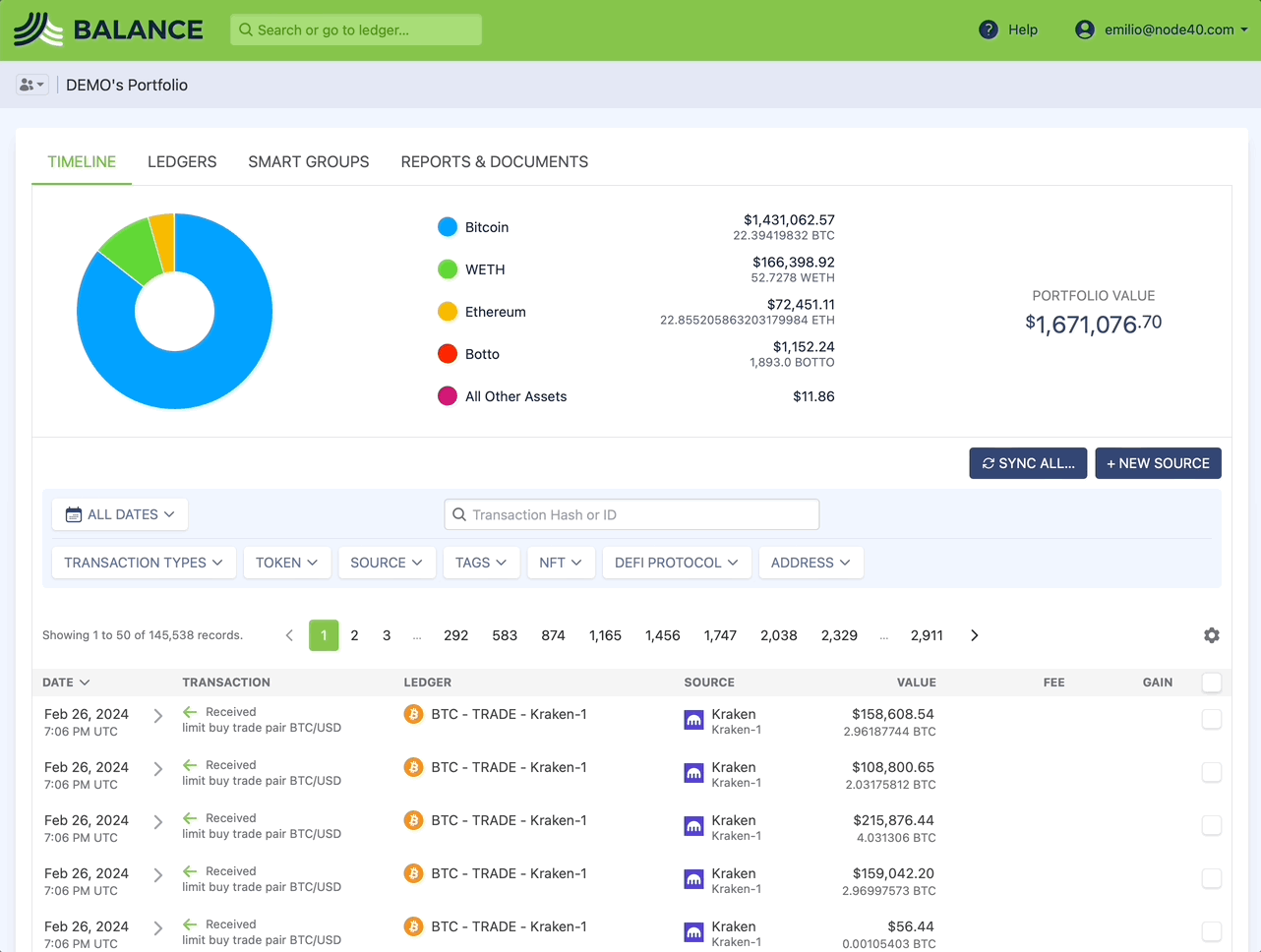Click the Sync All button
The width and height of the screenshot is (1261, 952).
click(1028, 463)
